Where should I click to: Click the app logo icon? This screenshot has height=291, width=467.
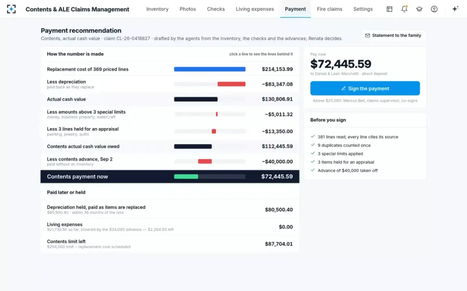[x=11, y=9]
